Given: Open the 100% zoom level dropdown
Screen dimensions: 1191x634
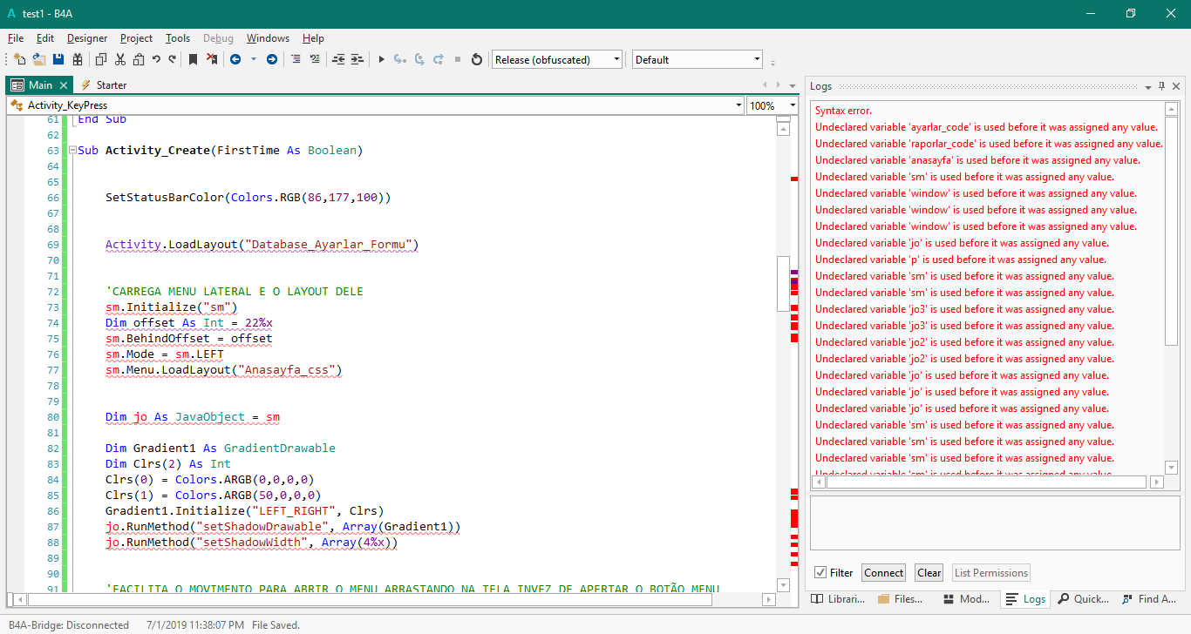Looking at the screenshot, I should [791, 105].
